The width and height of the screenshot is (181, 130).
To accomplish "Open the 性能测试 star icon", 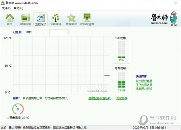I will [71, 20].
